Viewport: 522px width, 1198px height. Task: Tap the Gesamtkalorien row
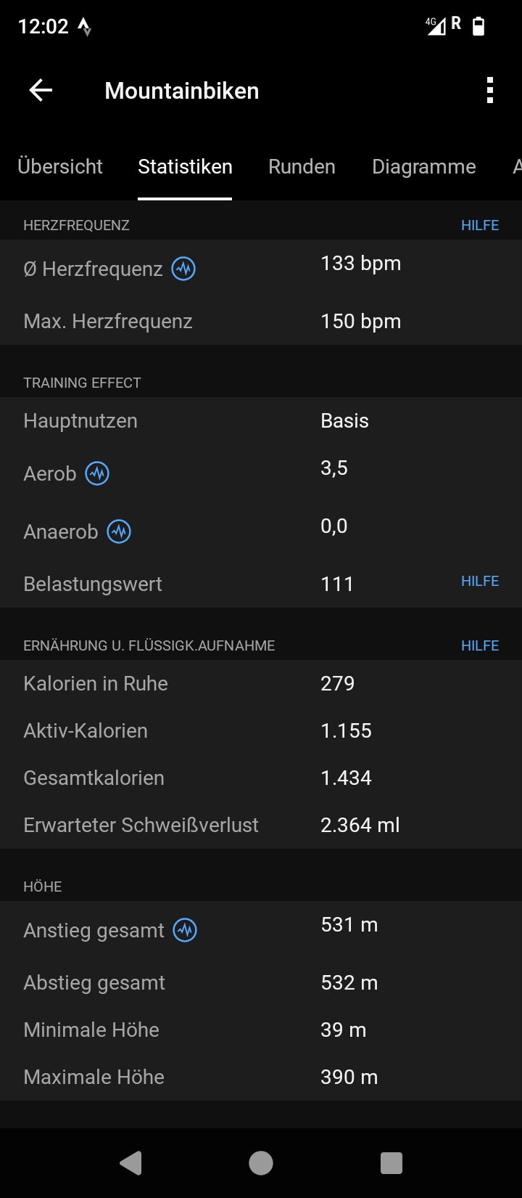261,778
